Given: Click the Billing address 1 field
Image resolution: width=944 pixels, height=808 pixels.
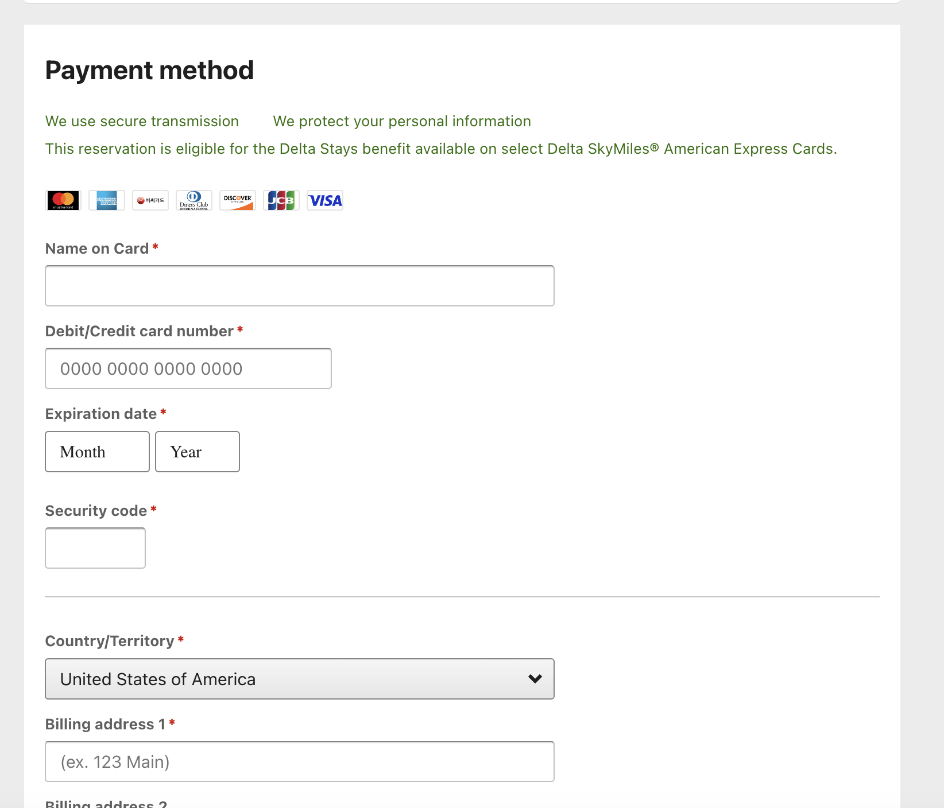Looking at the screenshot, I should (299, 762).
